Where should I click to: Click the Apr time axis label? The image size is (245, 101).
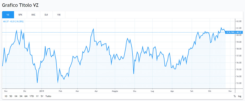96,91
